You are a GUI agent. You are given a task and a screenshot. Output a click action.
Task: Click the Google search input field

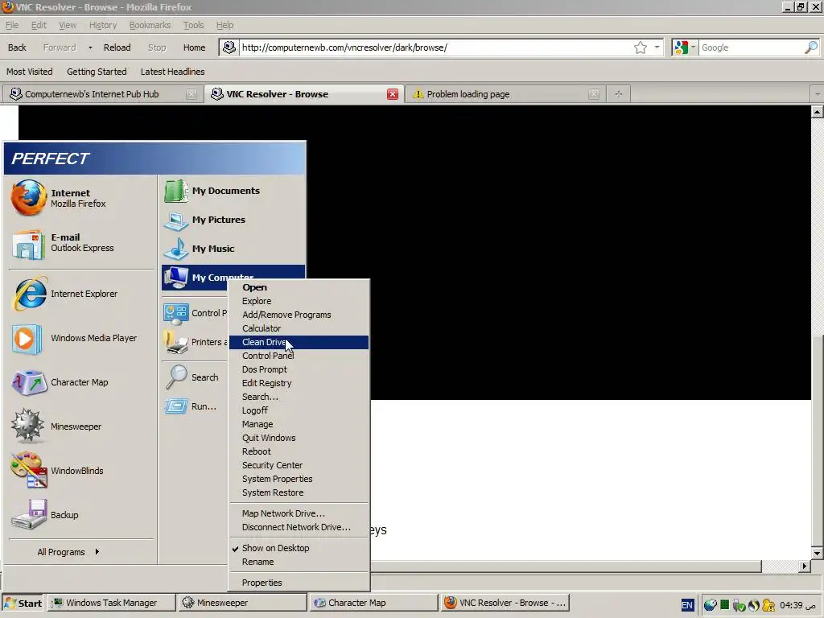(x=752, y=47)
